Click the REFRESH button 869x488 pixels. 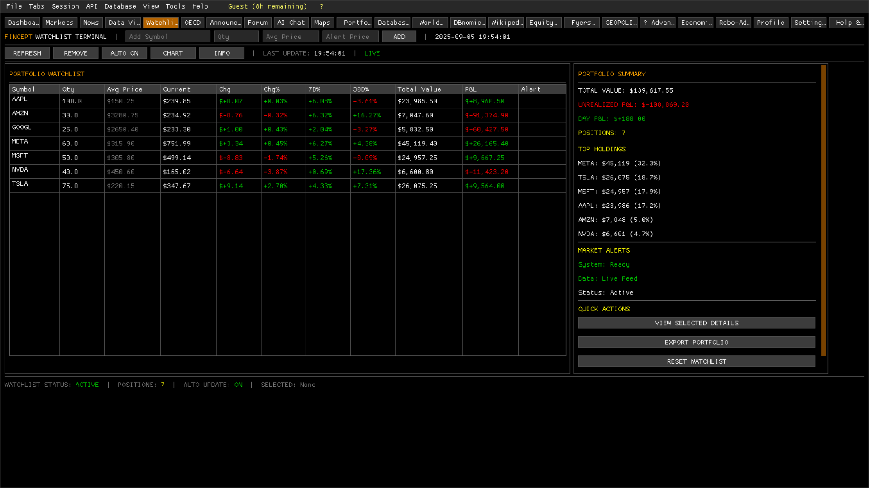pos(27,53)
